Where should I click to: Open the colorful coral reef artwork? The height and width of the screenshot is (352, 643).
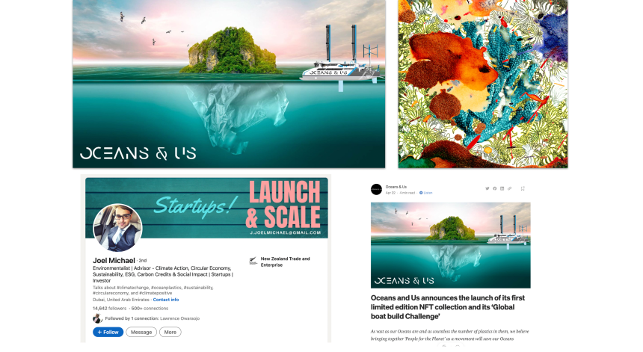pos(483,84)
